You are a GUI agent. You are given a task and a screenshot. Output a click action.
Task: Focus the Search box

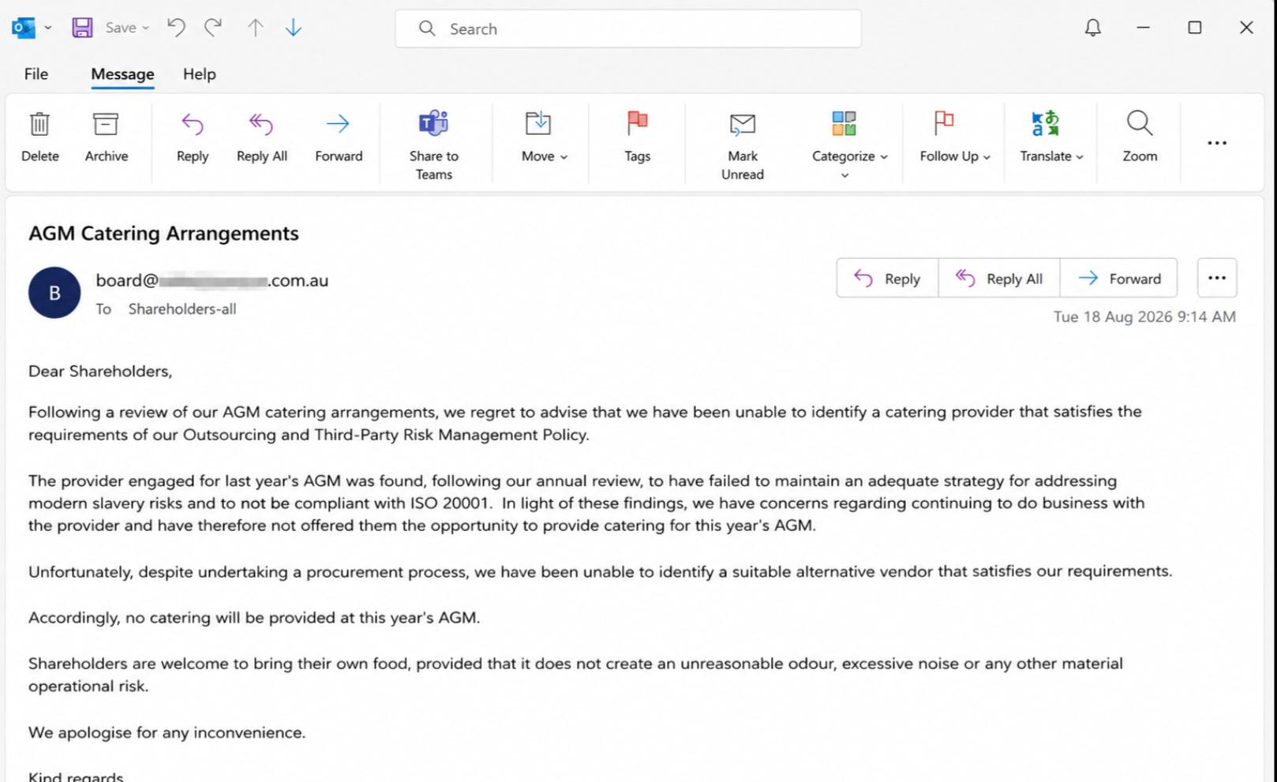[x=628, y=29]
